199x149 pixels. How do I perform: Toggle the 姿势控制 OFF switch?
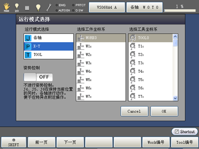click(x=38, y=77)
